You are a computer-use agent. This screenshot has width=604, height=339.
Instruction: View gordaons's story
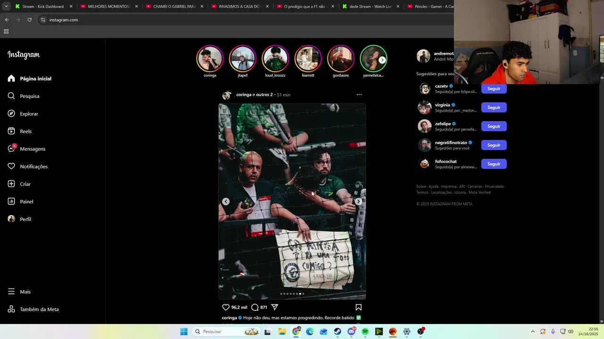[x=341, y=58]
